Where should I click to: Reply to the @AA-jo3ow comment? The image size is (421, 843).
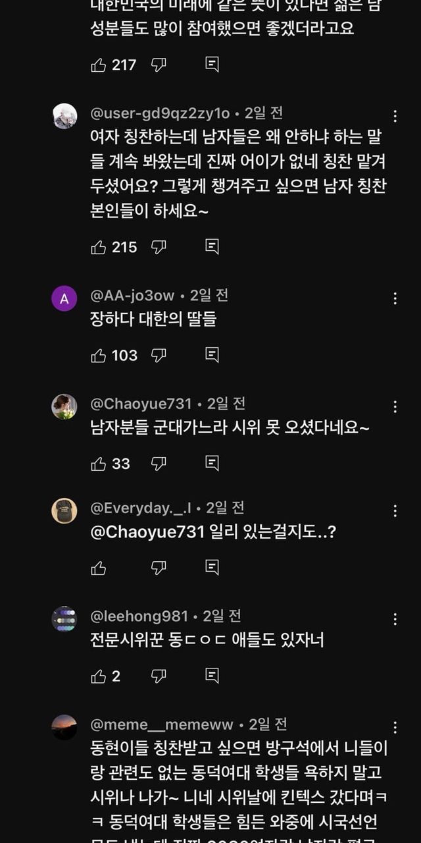[x=212, y=356]
